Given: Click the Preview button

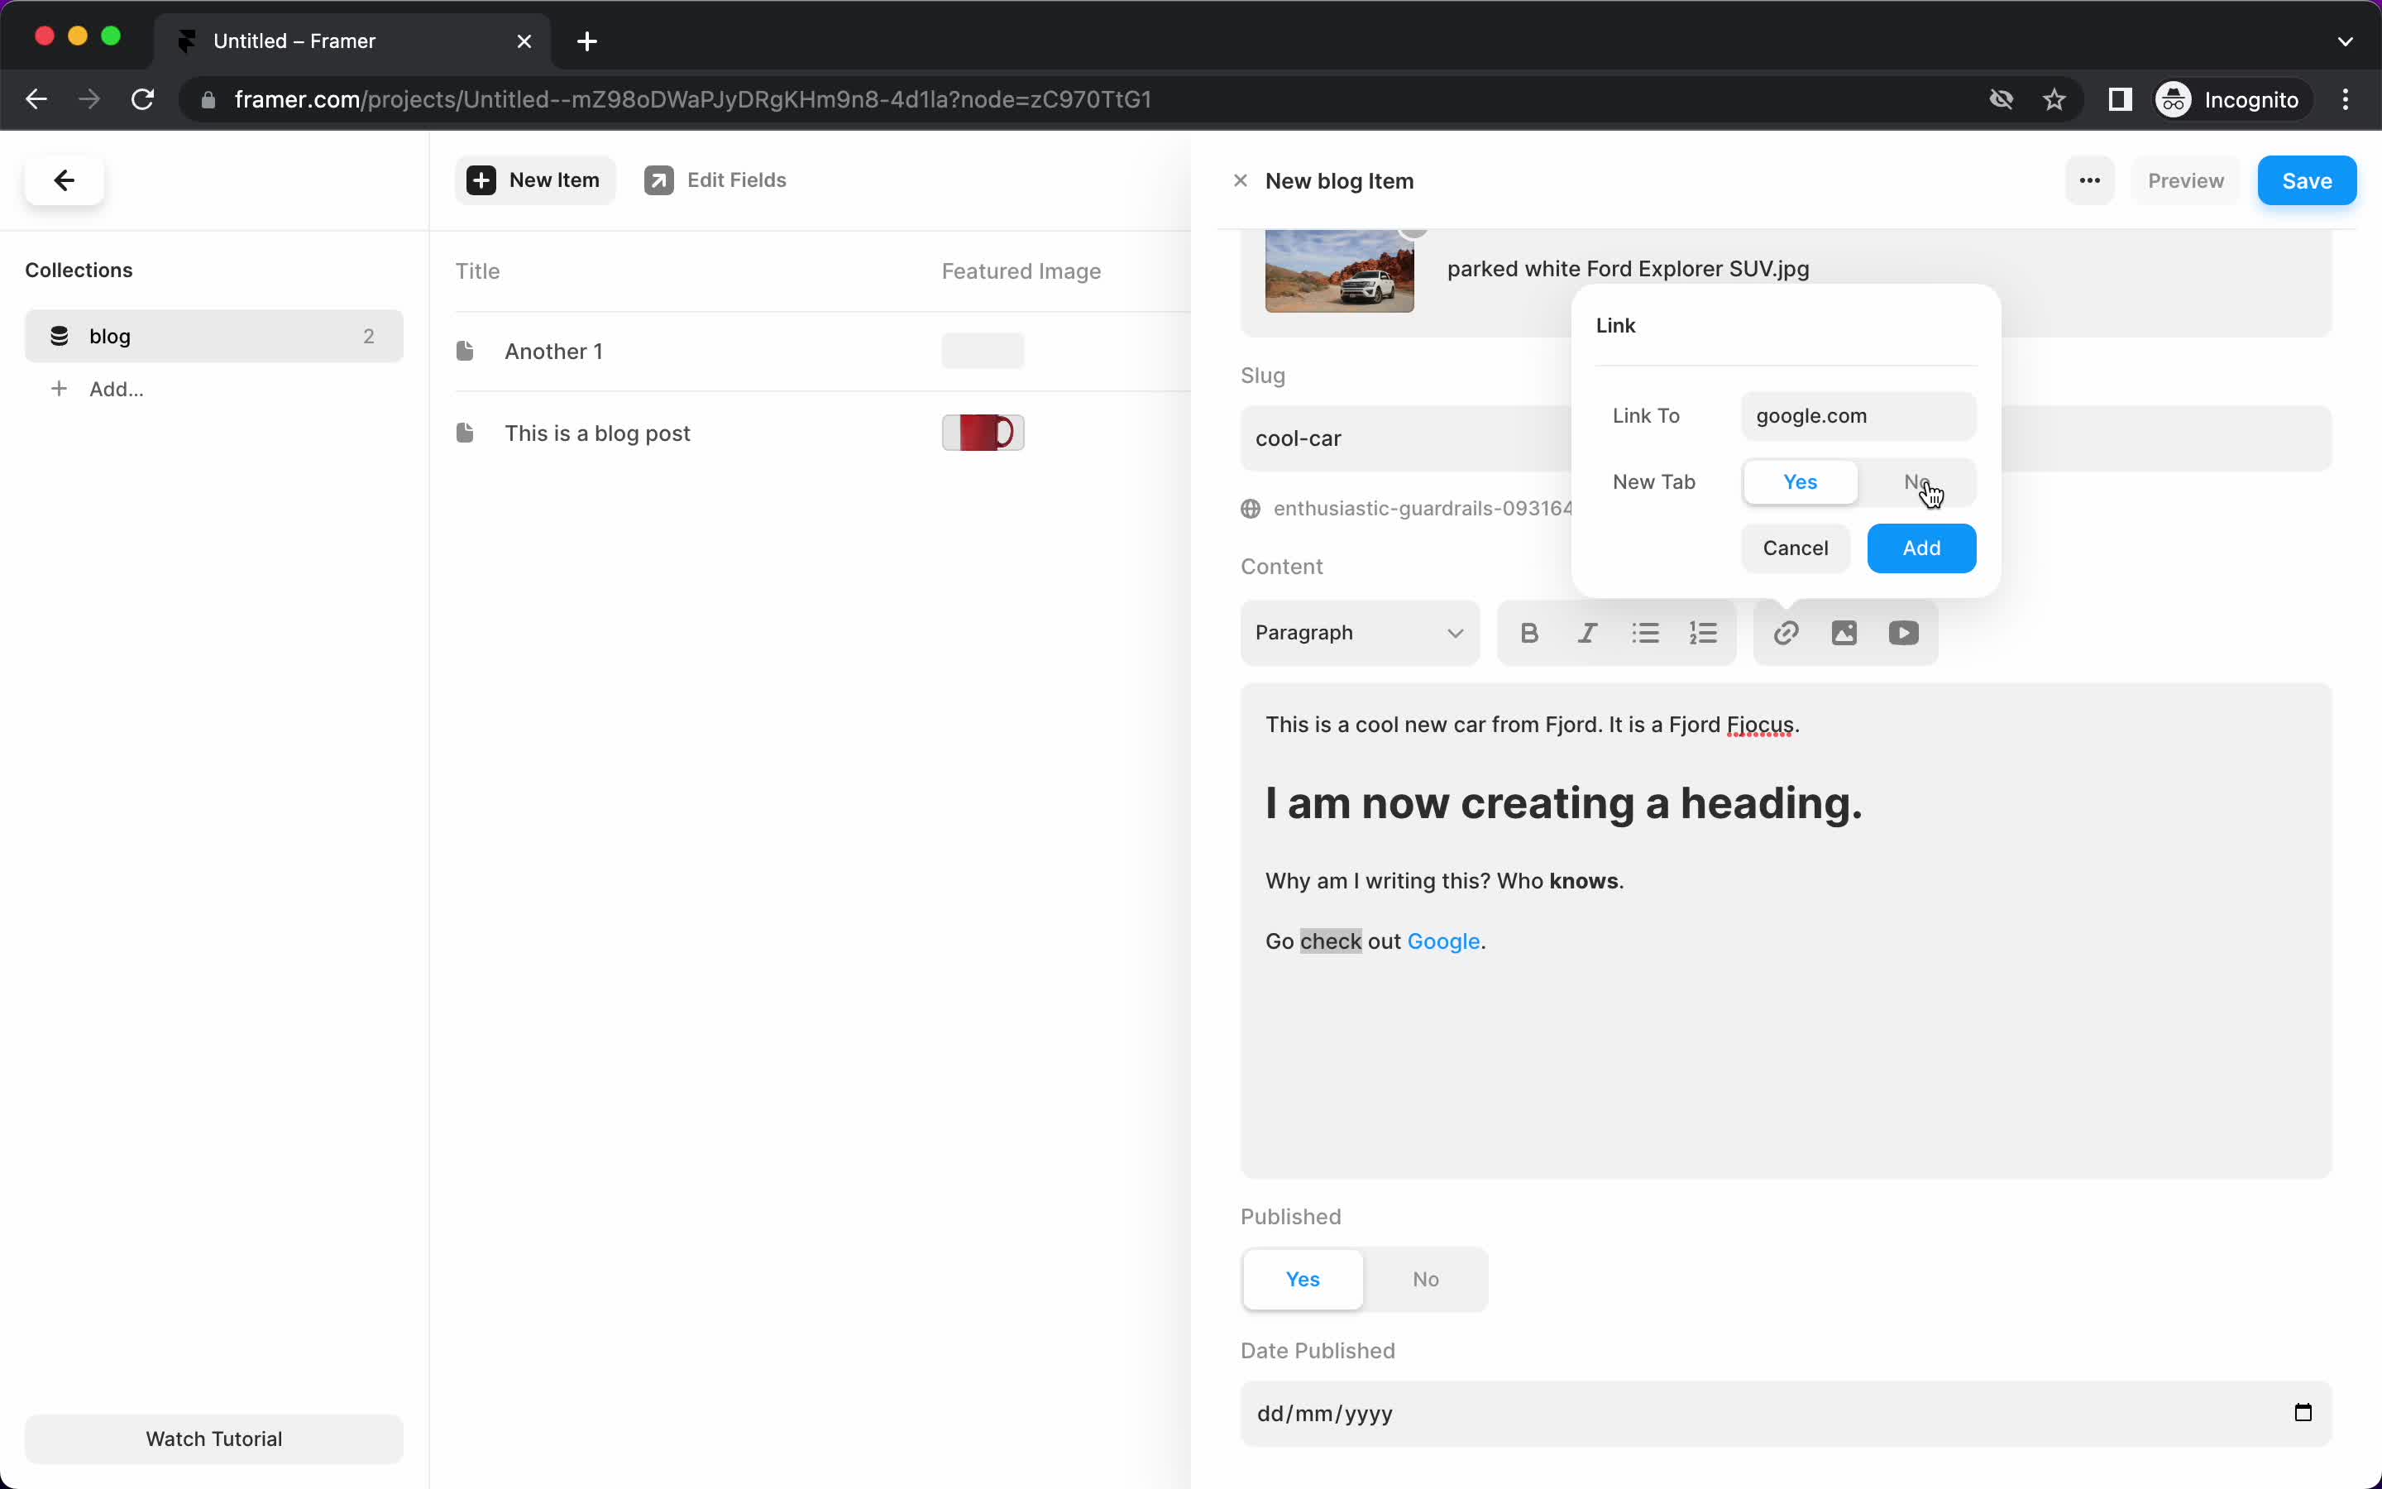Looking at the screenshot, I should click(2185, 180).
